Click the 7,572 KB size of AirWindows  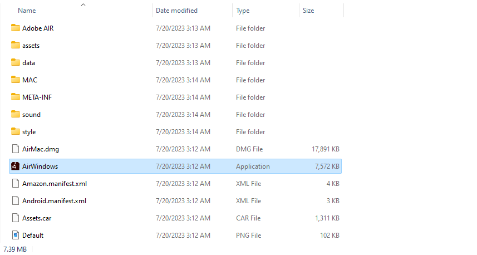tap(326, 166)
